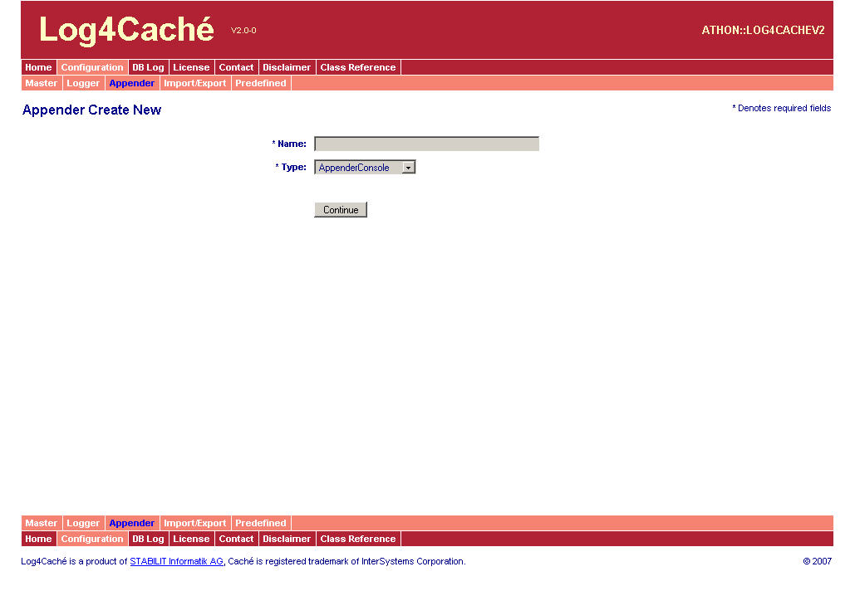Screen dimensions: 855x591
Task: Switch to the top Logger submenu tab
Action: point(83,83)
